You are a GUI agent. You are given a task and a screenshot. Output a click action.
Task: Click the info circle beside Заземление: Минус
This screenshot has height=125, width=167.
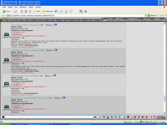[56, 50]
